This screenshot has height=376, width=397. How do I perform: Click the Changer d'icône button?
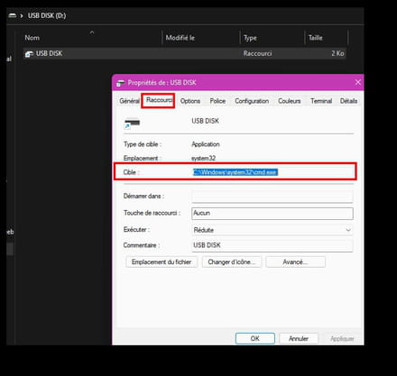[x=232, y=262]
